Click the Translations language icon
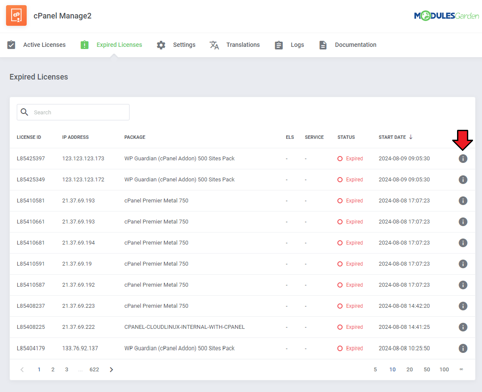The image size is (482, 392). 214,45
